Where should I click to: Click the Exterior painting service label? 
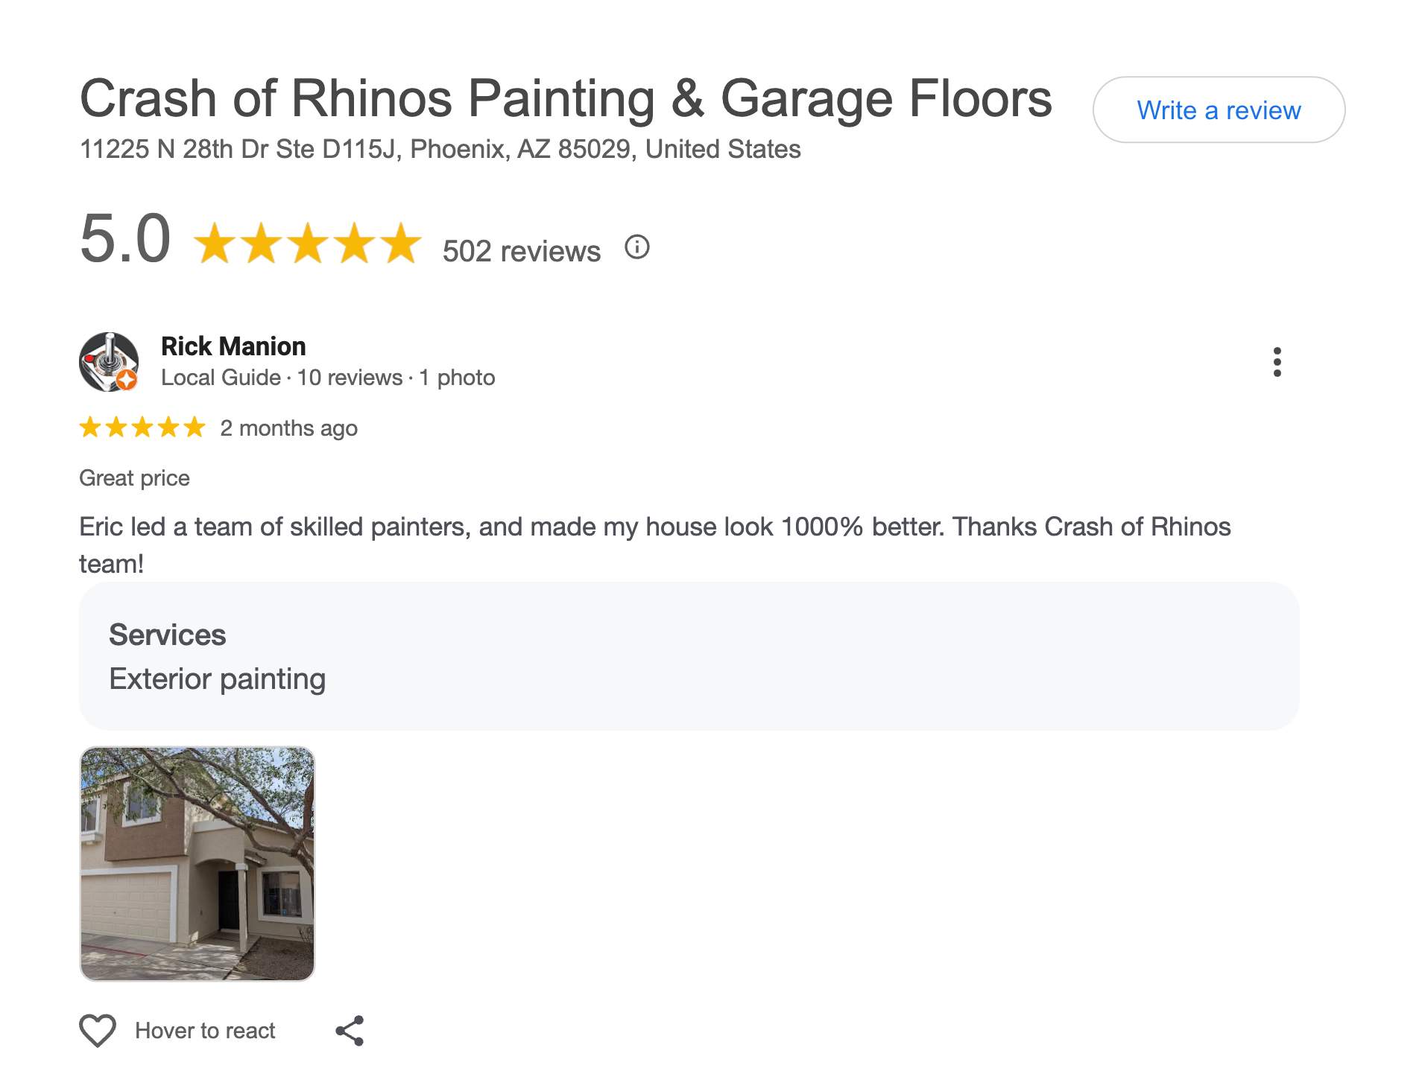point(217,678)
